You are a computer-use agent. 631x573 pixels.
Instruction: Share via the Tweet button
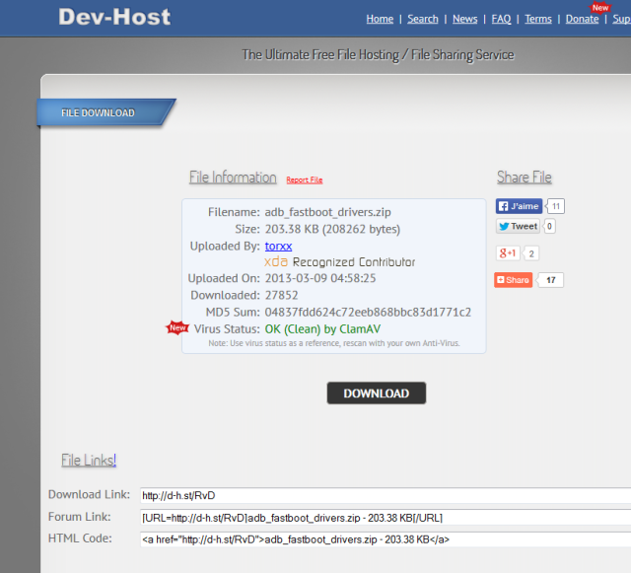[x=518, y=226]
